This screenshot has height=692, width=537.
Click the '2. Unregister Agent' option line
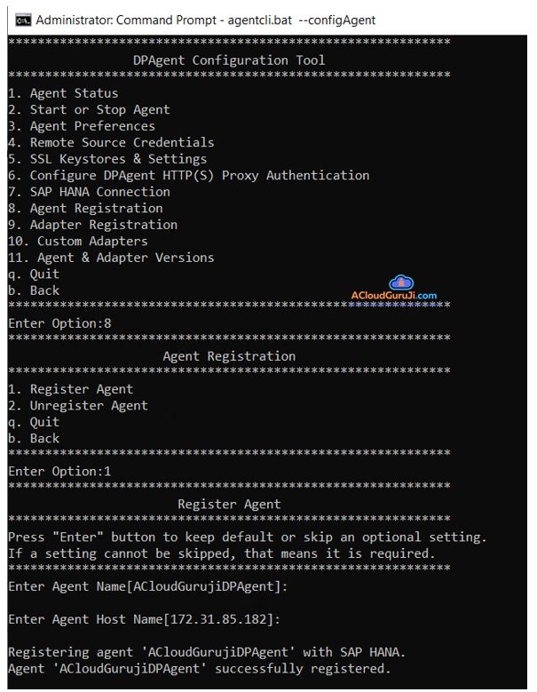[x=78, y=406]
